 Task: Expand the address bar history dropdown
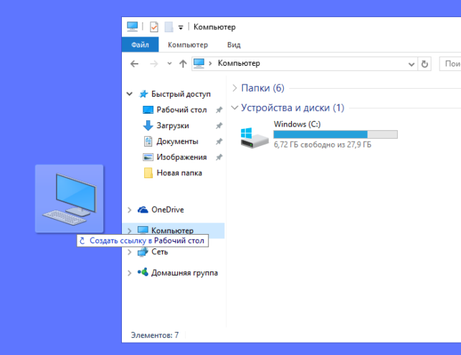click(x=412, y=64)
